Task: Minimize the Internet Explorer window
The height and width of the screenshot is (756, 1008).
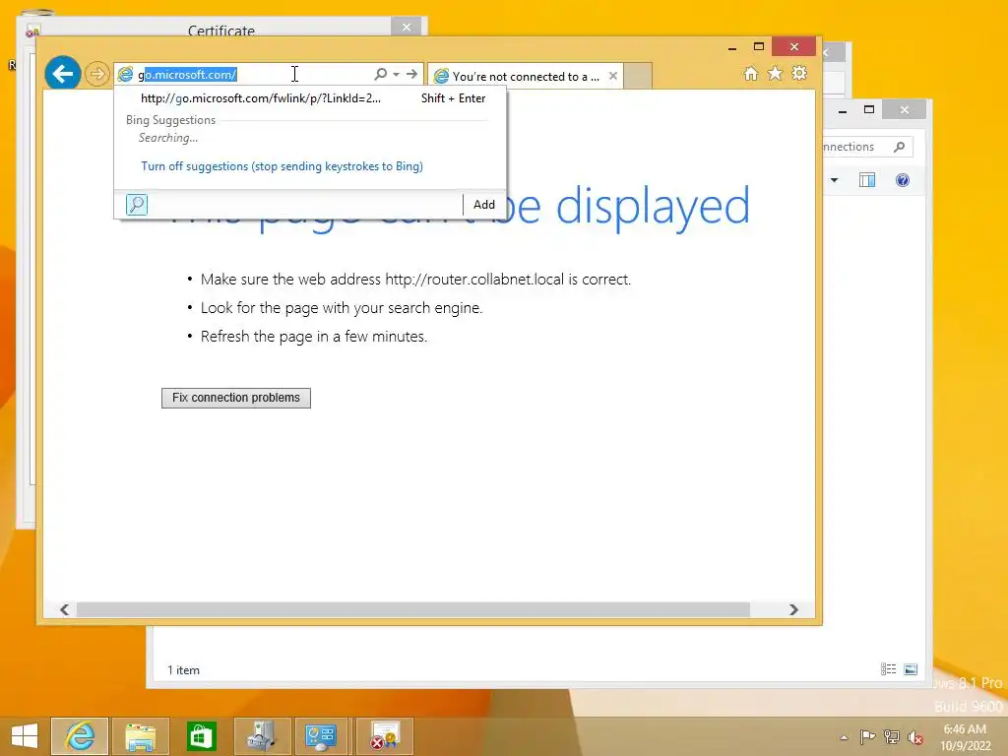Action: click(x=732, y=47)
